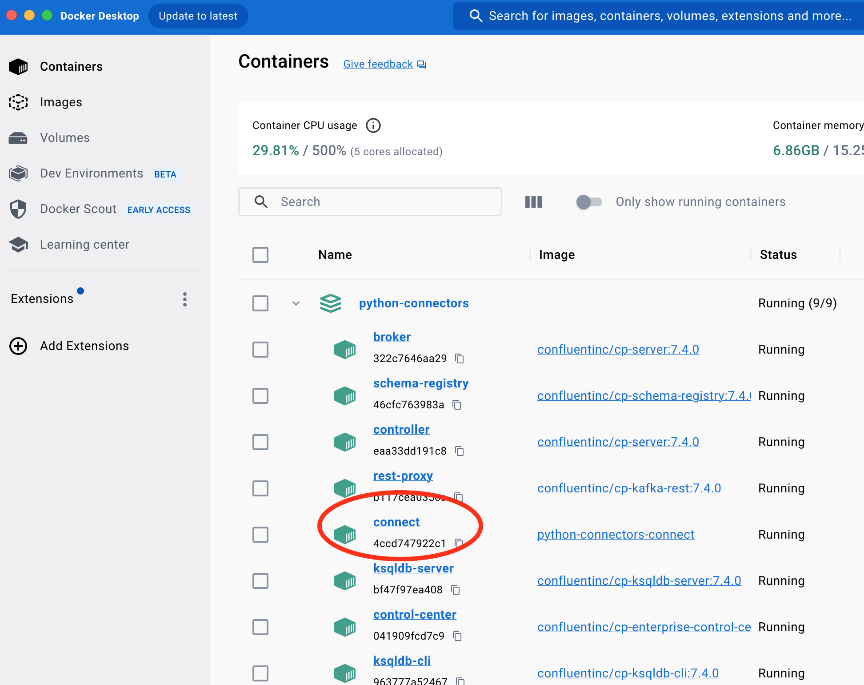Copy the controller container ID
The height and width of the screenshot is (685, 864).
tap(460, 451)
